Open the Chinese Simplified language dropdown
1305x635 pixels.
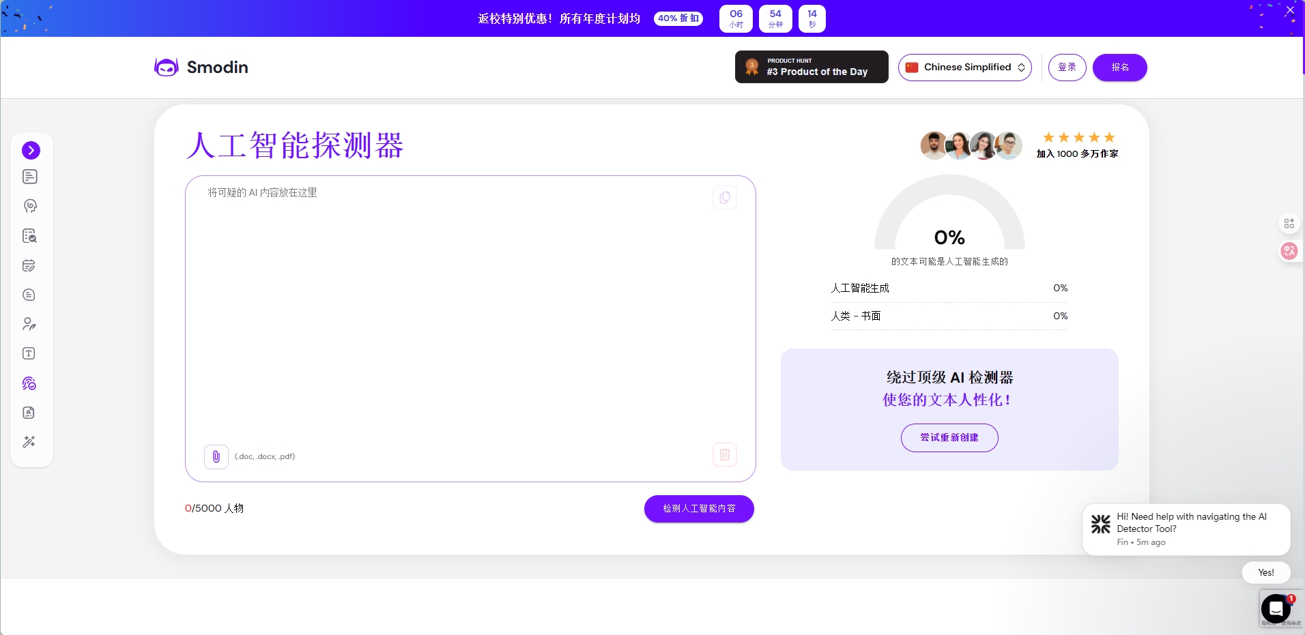pyautogui.click(x=964, y=68)
